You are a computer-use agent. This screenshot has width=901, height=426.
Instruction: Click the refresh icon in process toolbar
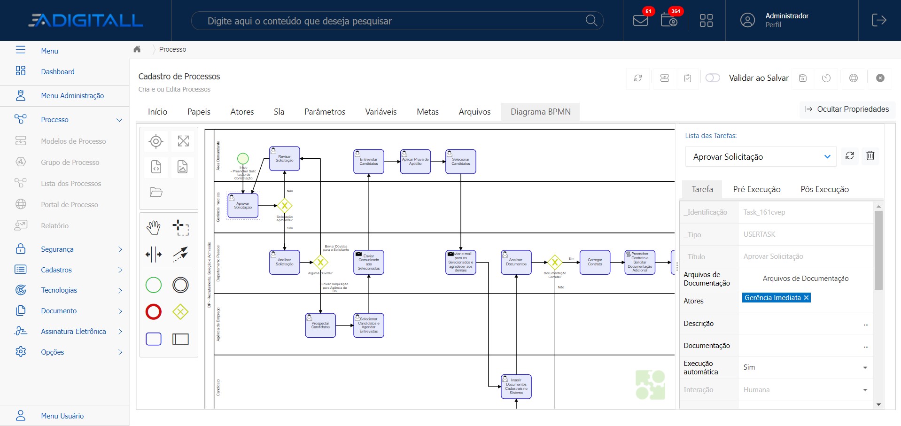[x=638, y=78]
